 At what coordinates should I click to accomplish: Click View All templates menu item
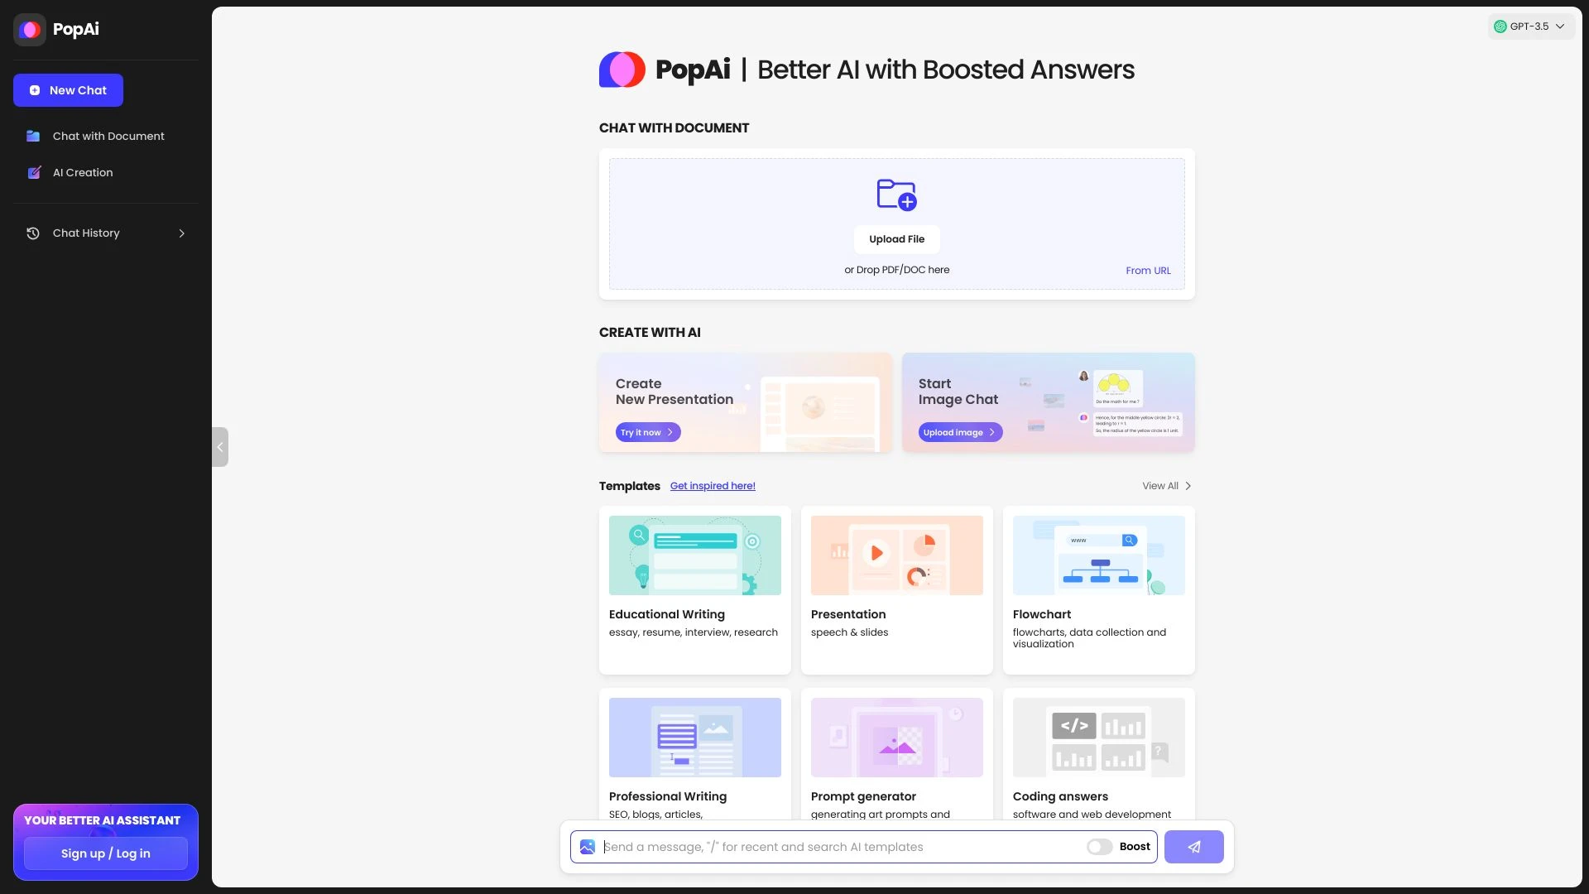click(1167, 486)
